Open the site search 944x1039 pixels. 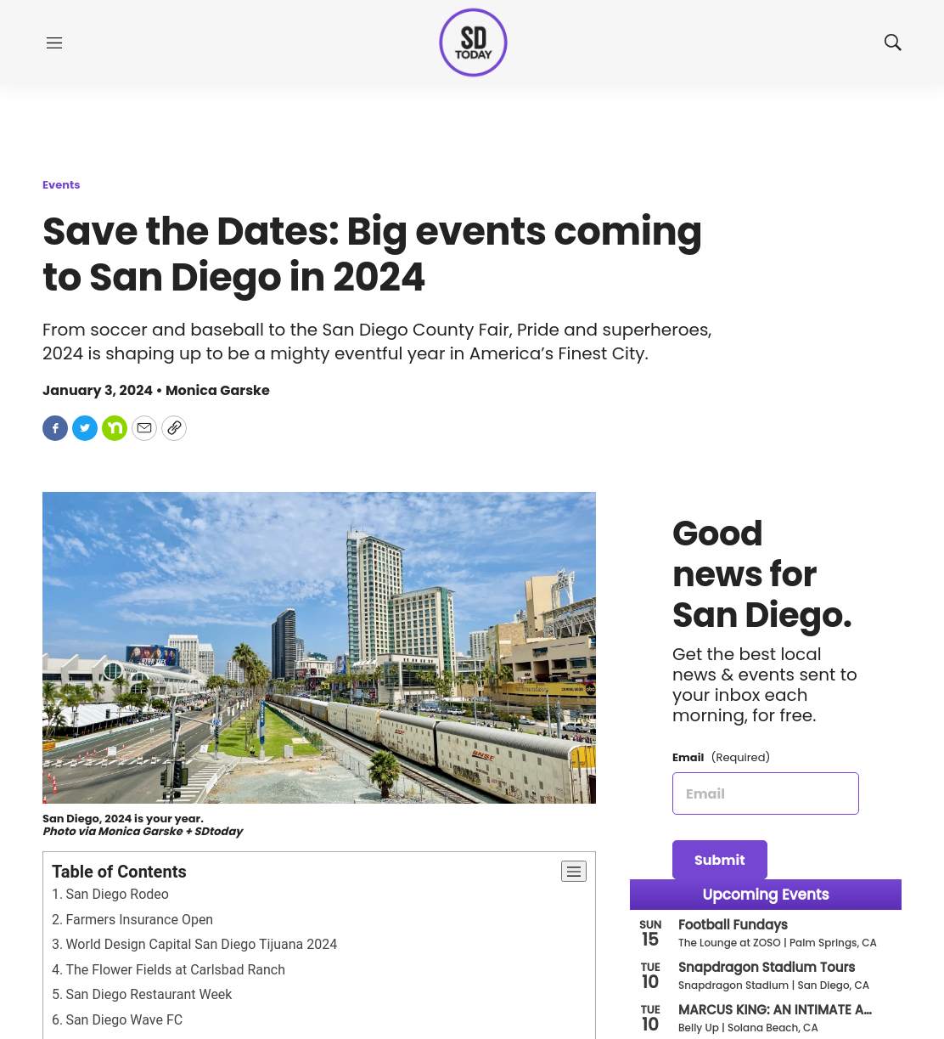pyautogui.click(x=892, y=42)
